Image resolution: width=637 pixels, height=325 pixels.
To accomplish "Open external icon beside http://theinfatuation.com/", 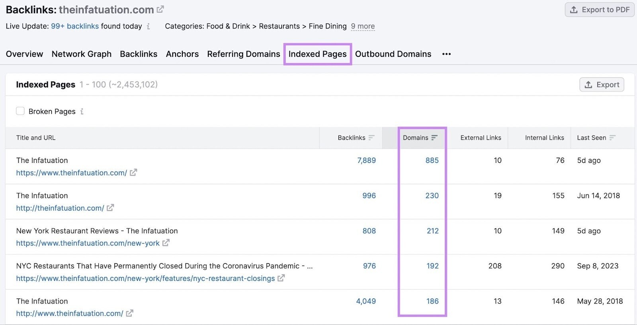I will pyautogui.click(x=110, y=208).
